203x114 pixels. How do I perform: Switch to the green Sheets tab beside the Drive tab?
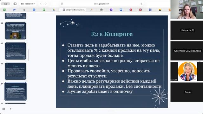44,10
